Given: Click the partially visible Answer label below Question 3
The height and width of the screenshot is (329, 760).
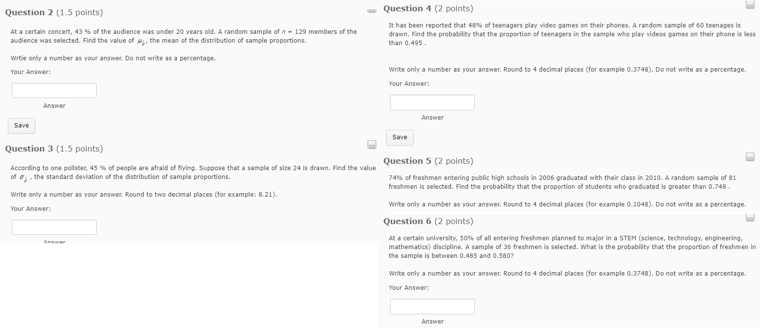Looking at the screenshot, I should pyautogui.click(x=54, y=241).
